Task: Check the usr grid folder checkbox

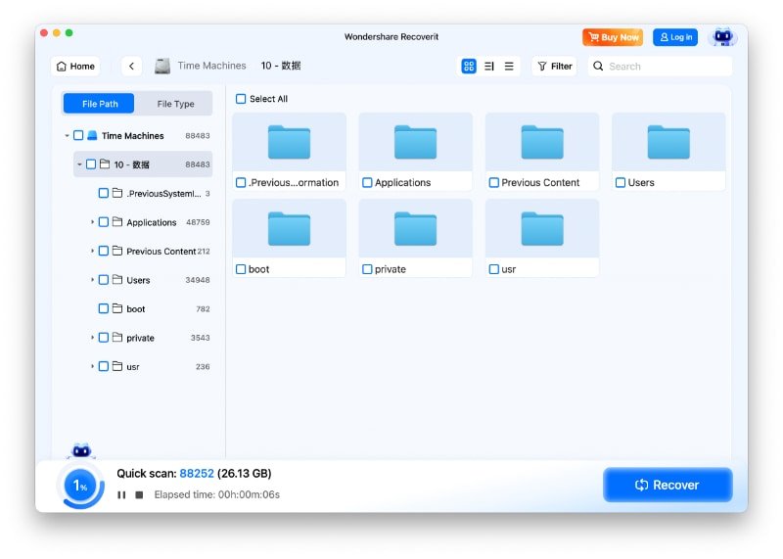Action: (x=494, y=269)
